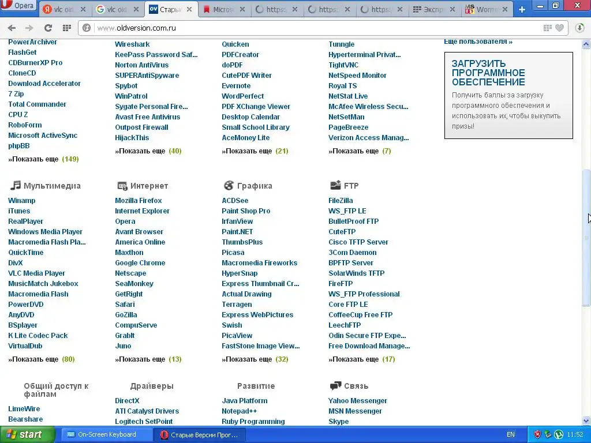
Task: Open the Total Commander link
Action: click(x=37, y=104)
